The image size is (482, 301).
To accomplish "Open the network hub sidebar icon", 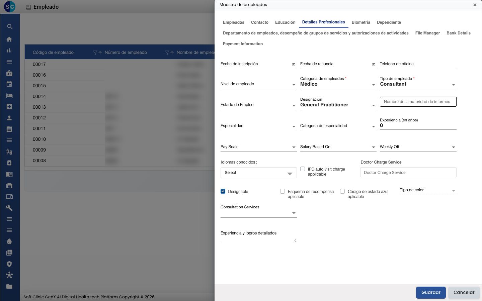I will (9, 275).
